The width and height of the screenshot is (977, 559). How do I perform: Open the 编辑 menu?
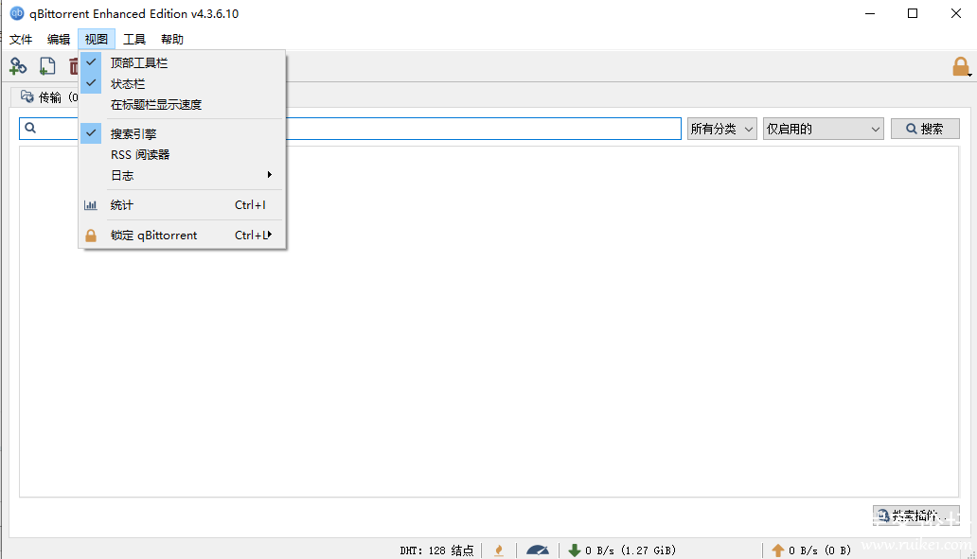(59, 39)
